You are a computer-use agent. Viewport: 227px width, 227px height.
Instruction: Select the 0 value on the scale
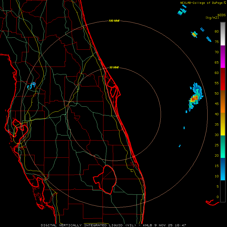click(218, 197)
